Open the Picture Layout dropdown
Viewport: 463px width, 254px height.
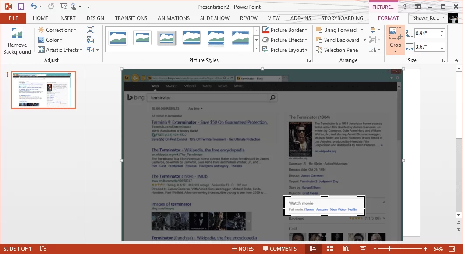pyautogui.click(x=285, y=50)
